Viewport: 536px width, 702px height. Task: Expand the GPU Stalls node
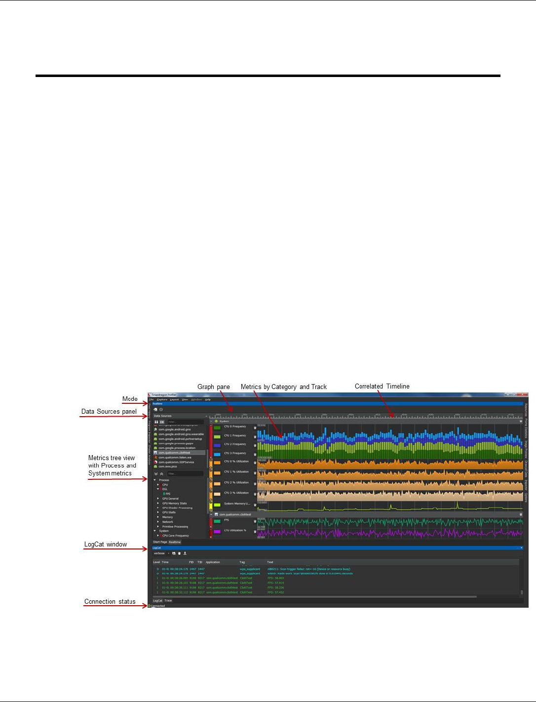click(158, 512)
